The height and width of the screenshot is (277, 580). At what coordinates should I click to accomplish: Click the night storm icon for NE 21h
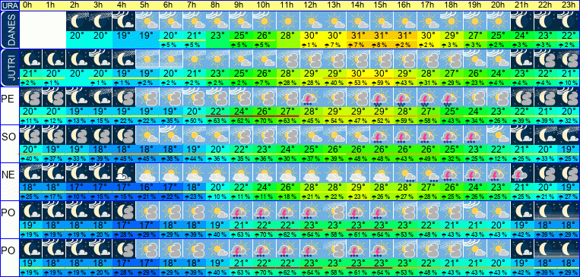(x=521, y=173)
